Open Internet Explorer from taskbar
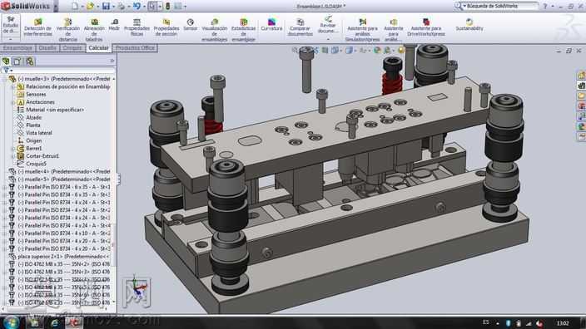Viewport: 586px width, 329px height. pos(54,322)
